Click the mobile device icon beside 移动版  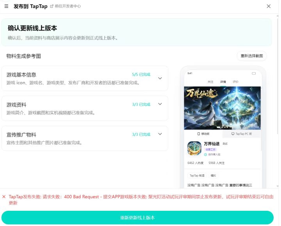click(199, 134)
